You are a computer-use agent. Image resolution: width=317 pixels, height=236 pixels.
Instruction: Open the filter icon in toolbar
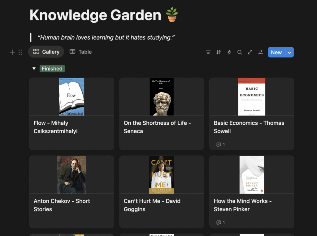pos(208,52)
